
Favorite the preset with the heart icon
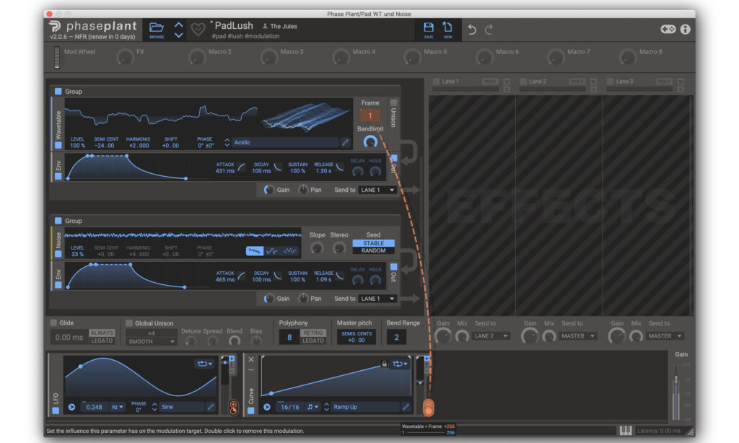(198, 30)
